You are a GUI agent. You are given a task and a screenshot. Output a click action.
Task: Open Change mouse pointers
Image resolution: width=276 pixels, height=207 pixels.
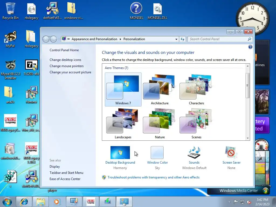(67, 66)
